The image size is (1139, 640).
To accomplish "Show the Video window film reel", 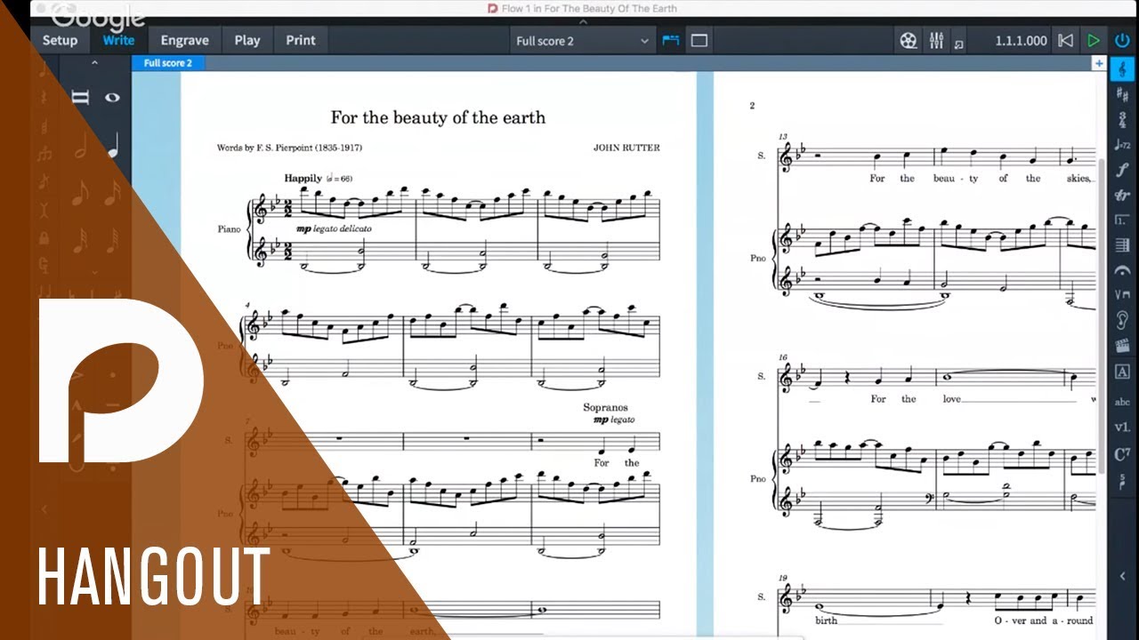I will 908,41.
